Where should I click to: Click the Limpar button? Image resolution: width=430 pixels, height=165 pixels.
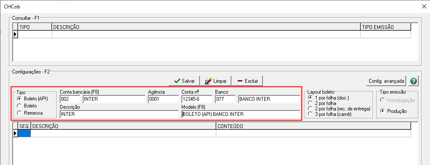(215, 81)
